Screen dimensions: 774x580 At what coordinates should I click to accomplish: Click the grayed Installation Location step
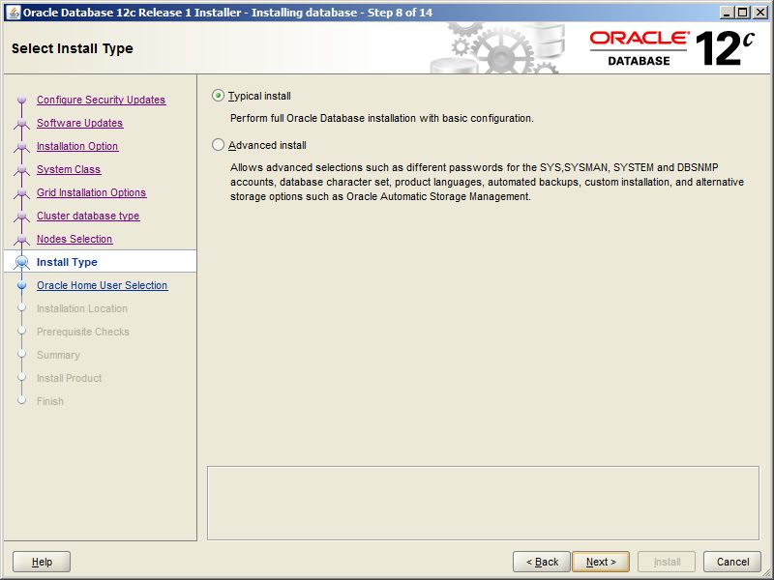(x=82, y=308)
